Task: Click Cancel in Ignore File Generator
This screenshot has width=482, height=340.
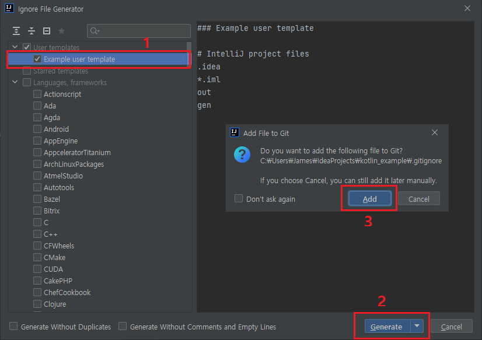Action: click(451, 327)
